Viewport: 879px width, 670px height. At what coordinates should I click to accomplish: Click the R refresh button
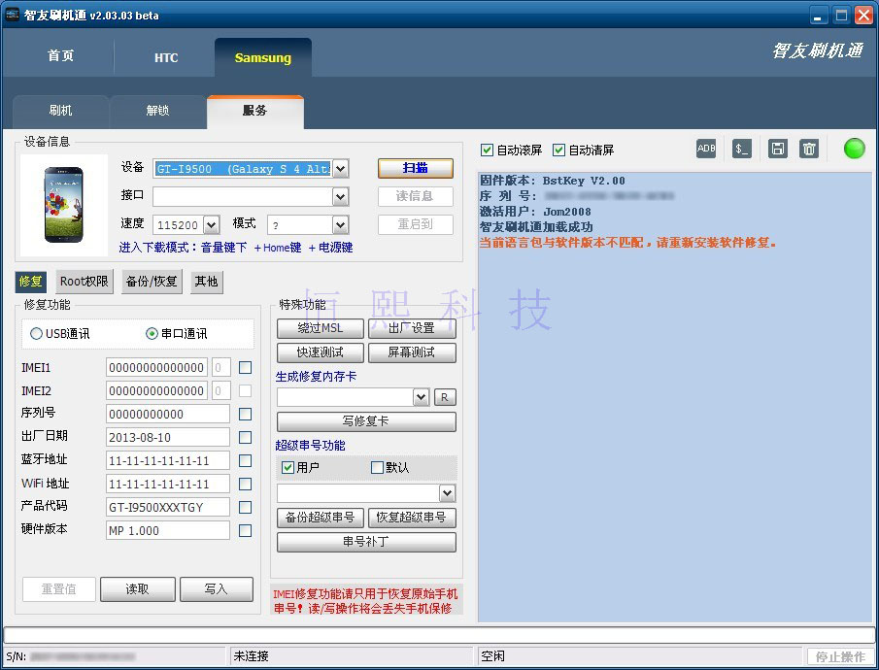tap(445, 397)
